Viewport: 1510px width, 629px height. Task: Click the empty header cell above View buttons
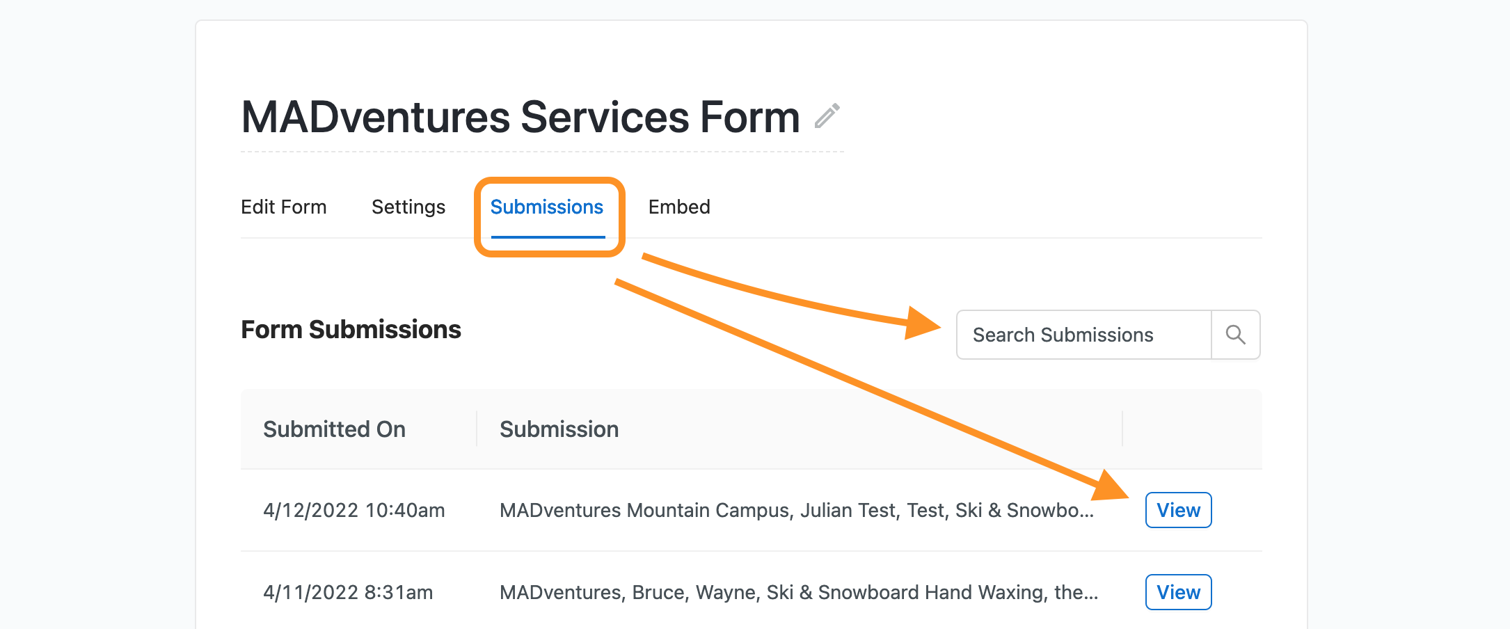pyautogui.click(x=1191, y=429)
